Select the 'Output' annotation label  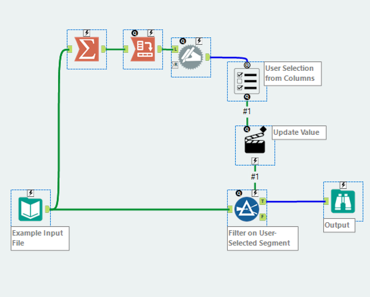coord(339,226)
